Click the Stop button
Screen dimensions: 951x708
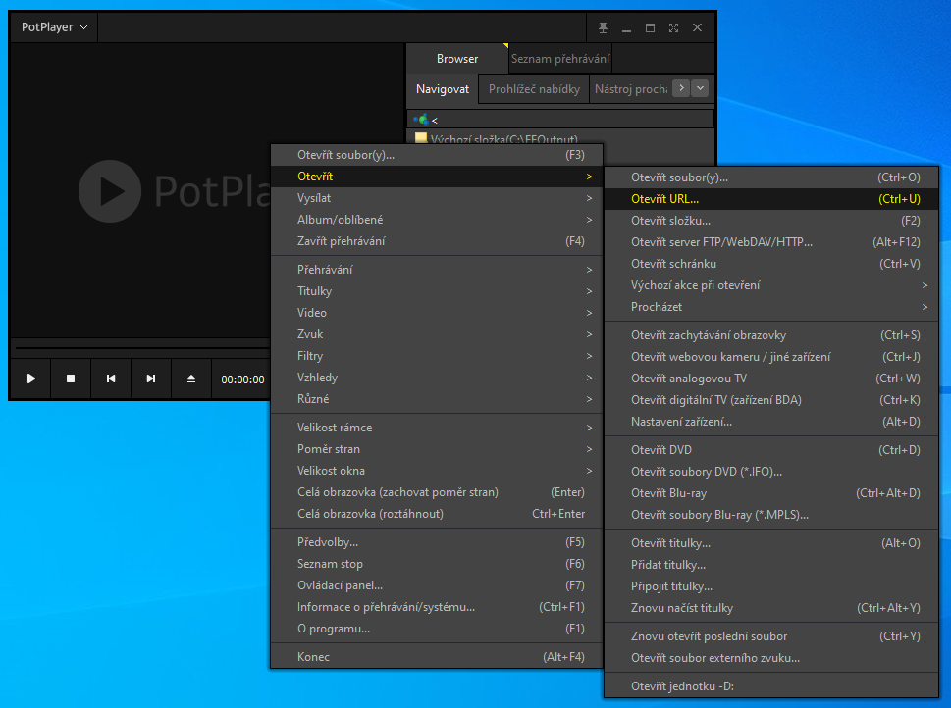[x=71, y=379]
